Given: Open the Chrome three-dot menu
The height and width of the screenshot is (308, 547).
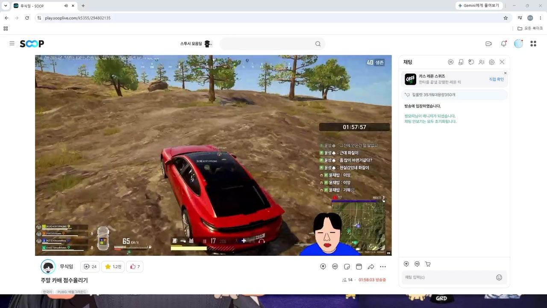Looking at the screenshot, I should pyautogui.click(x=541, y=18).
